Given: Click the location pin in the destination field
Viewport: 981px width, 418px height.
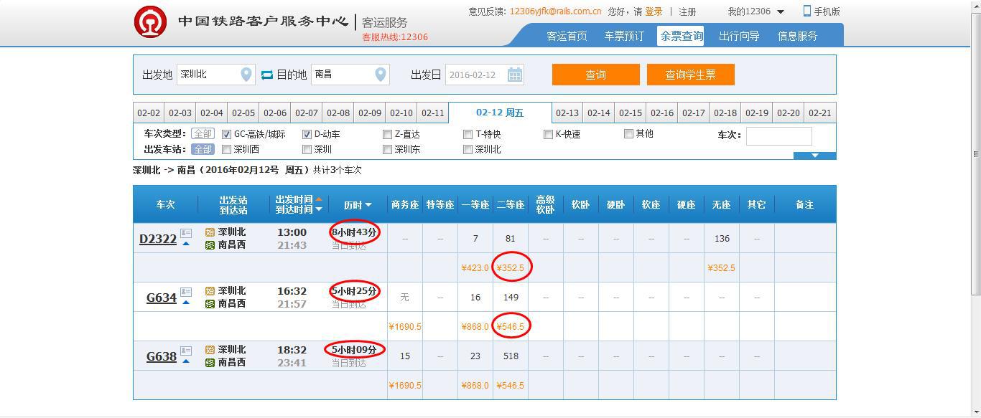Looking at the screenshot, I should pyautogui.click(x=381, y=75).
